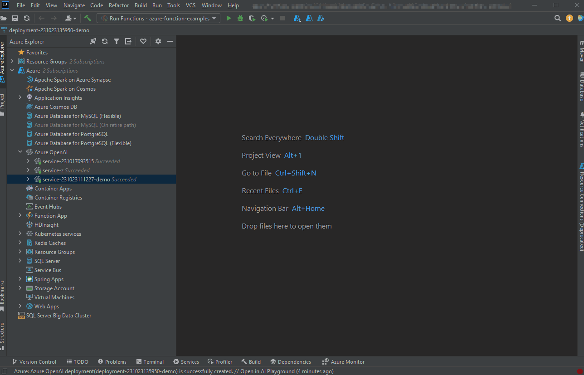The height and width of the screenshot is (375, 584).
Task: Run the selected configuration with the green play icon
Action: pos(229,18)
